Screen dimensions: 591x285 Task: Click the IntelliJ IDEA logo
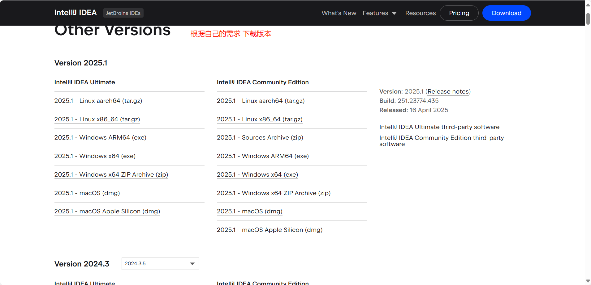click(x=75, y=13)
